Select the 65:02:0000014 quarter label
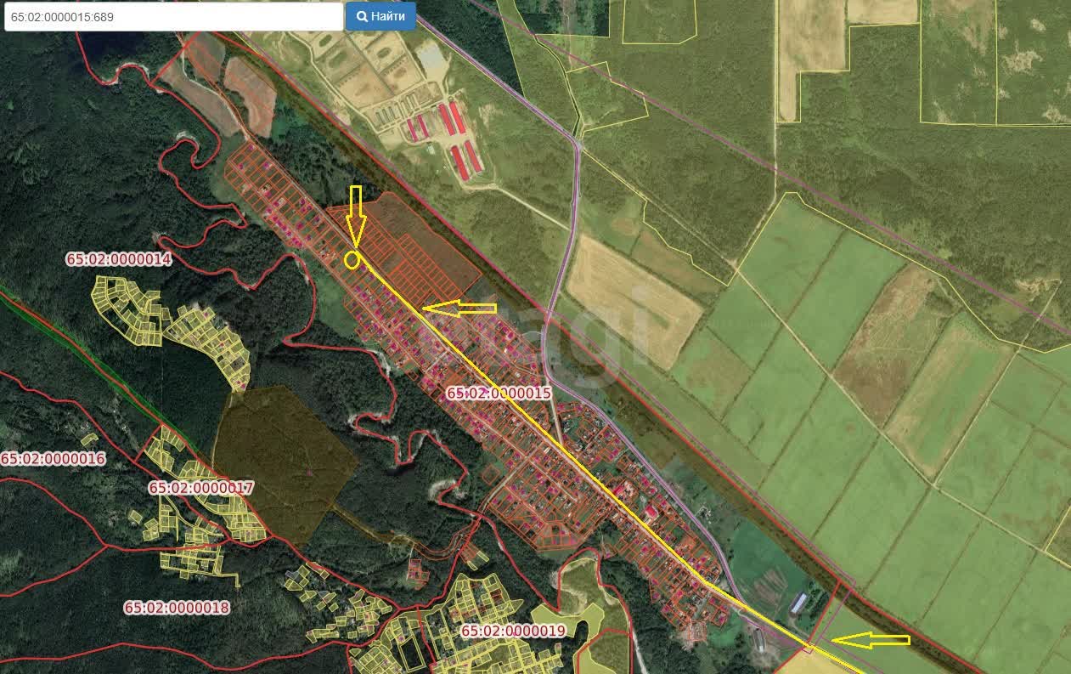 point(119,259)
